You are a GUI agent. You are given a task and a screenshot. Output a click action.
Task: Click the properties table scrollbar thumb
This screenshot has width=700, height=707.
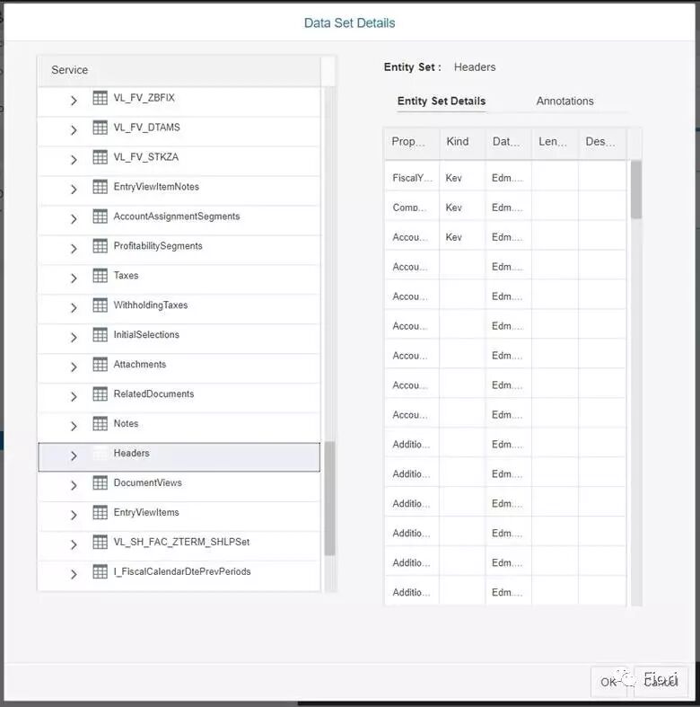pyautogui.click(x=636, y=190)
